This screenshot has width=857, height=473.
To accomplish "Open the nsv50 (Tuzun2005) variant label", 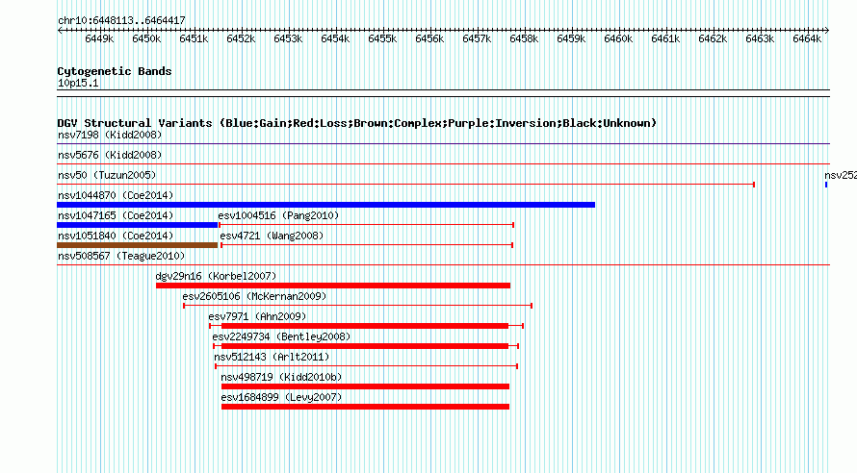I will tap(107, 175).
